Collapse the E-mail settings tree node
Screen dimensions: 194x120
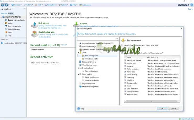click(78, 68)
